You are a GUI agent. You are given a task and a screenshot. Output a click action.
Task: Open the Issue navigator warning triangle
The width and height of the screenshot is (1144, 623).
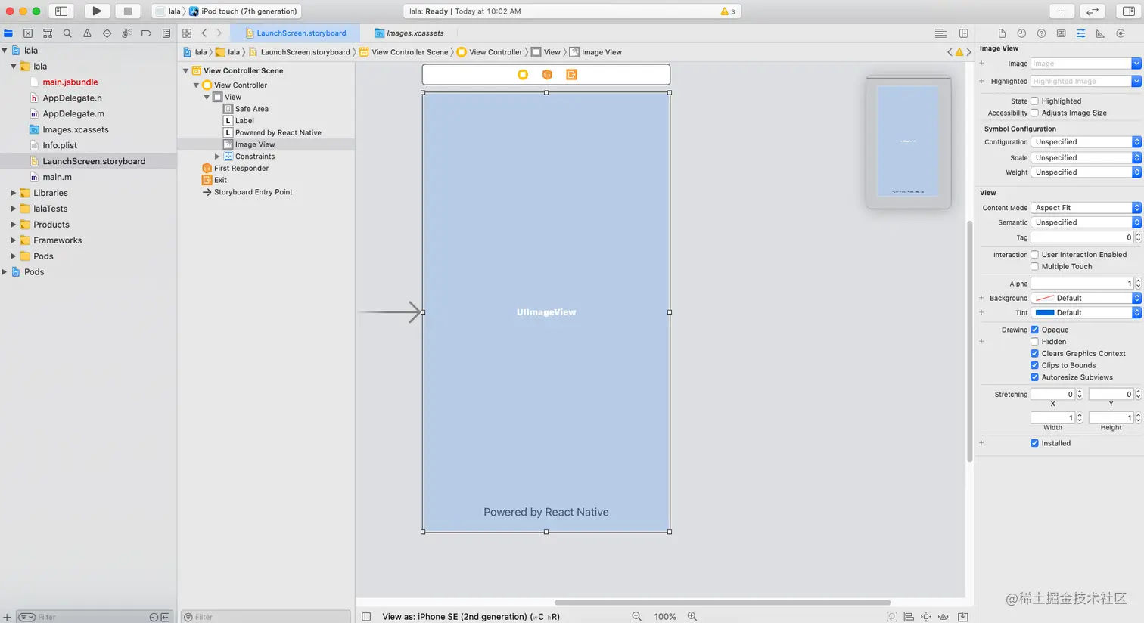coord(87,33)
